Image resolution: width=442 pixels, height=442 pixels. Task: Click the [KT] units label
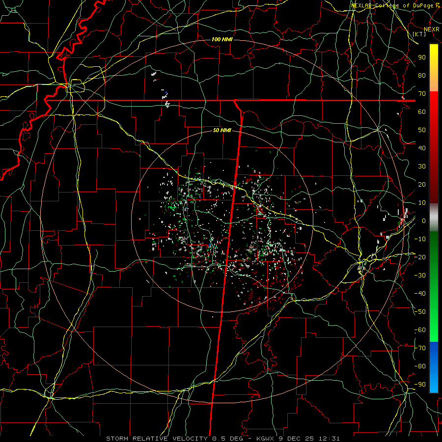coord(419,34)
